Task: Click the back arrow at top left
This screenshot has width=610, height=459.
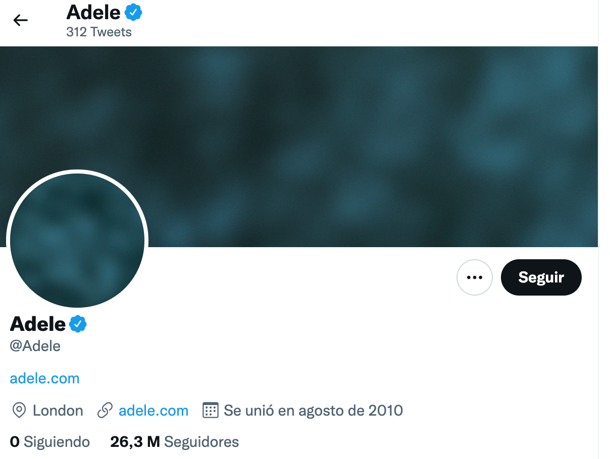Action: tap(20, 20)
